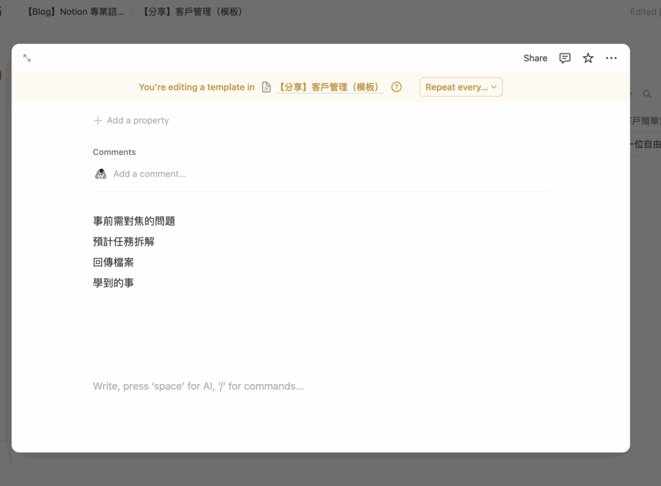Focus the Add a comment... field
This screenshot has width=661, height=486.
150,174
